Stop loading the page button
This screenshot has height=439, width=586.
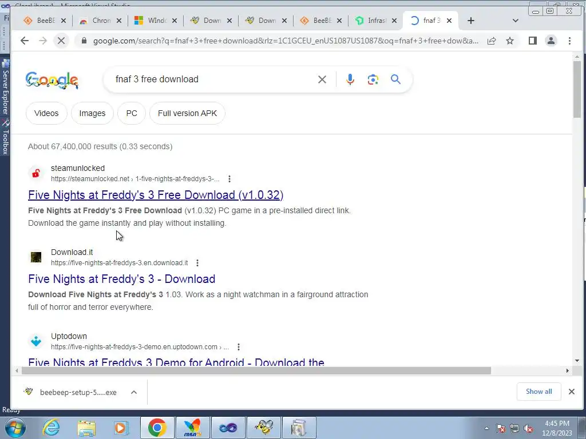coord(61,41)
